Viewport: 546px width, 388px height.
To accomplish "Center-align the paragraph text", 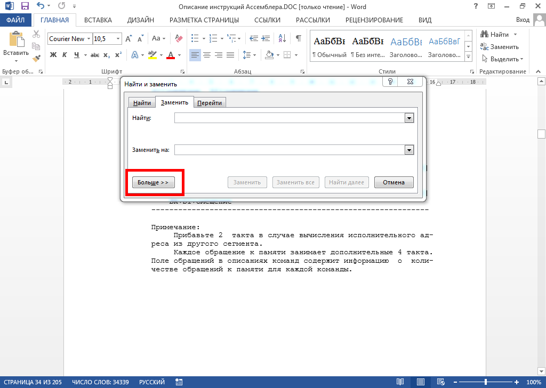I will pyautogui.click(x=207, y=55).
